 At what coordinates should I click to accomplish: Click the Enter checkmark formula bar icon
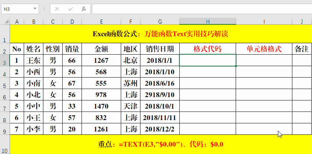click(x=70, y=9)
